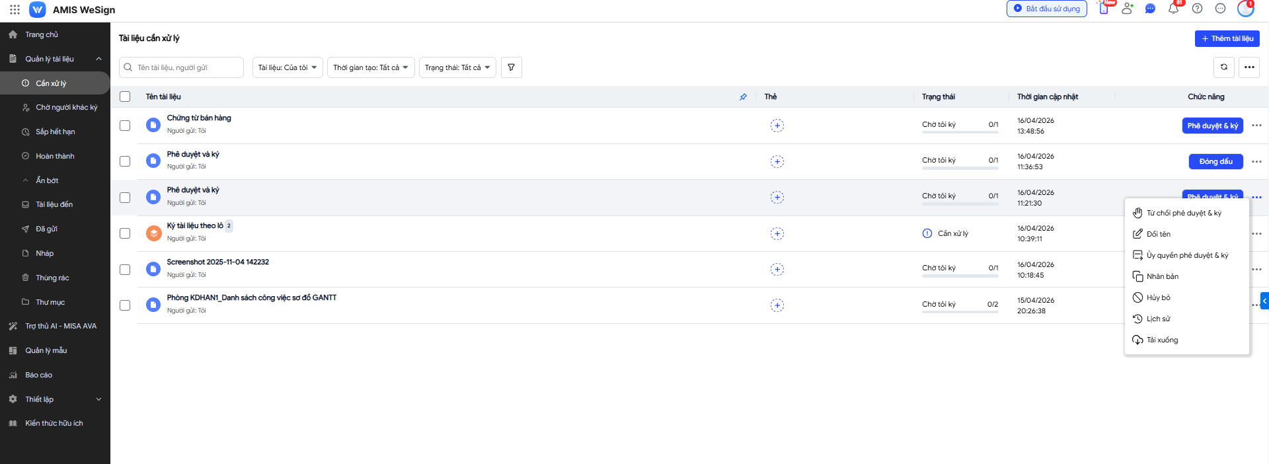Select all documents with header checkbox
Image resolution: width=1269 pixels, height=464 pixels.
pos(125,97)
